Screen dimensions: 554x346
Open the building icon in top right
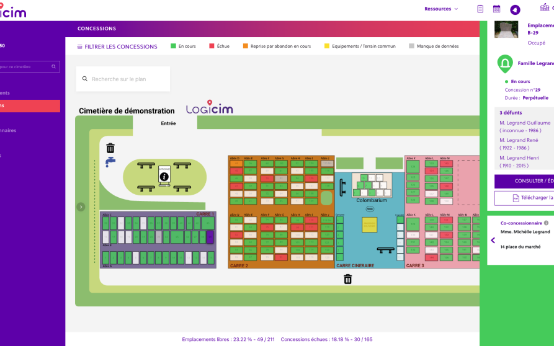coord(545,7)
